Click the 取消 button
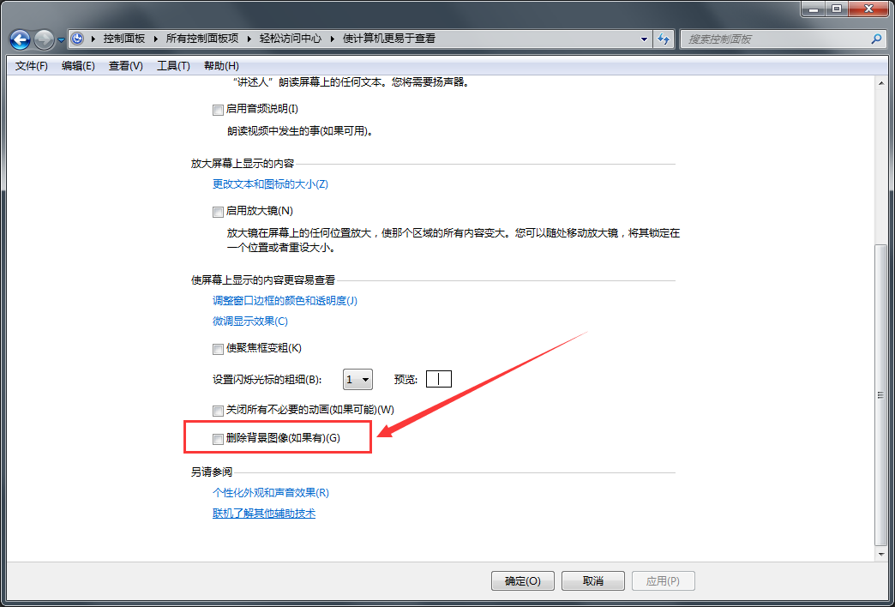Screen dimensions: 895x607 pos(593,580)
